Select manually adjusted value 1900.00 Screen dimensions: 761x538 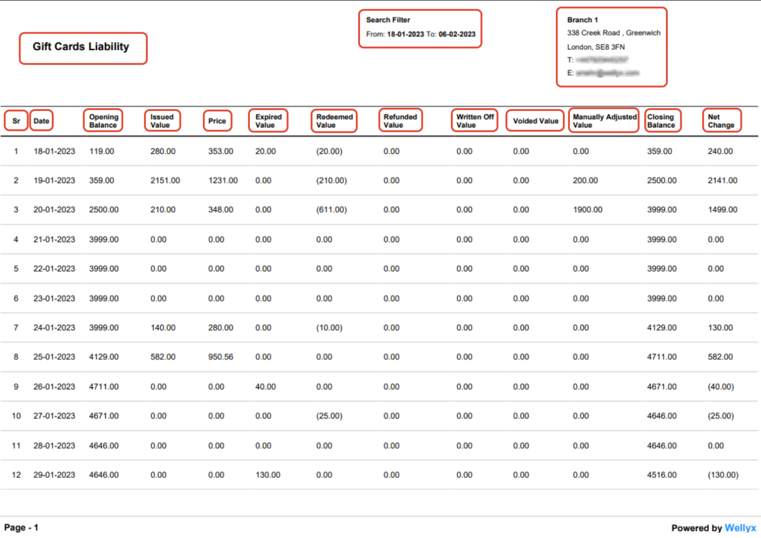click(588, 210)
